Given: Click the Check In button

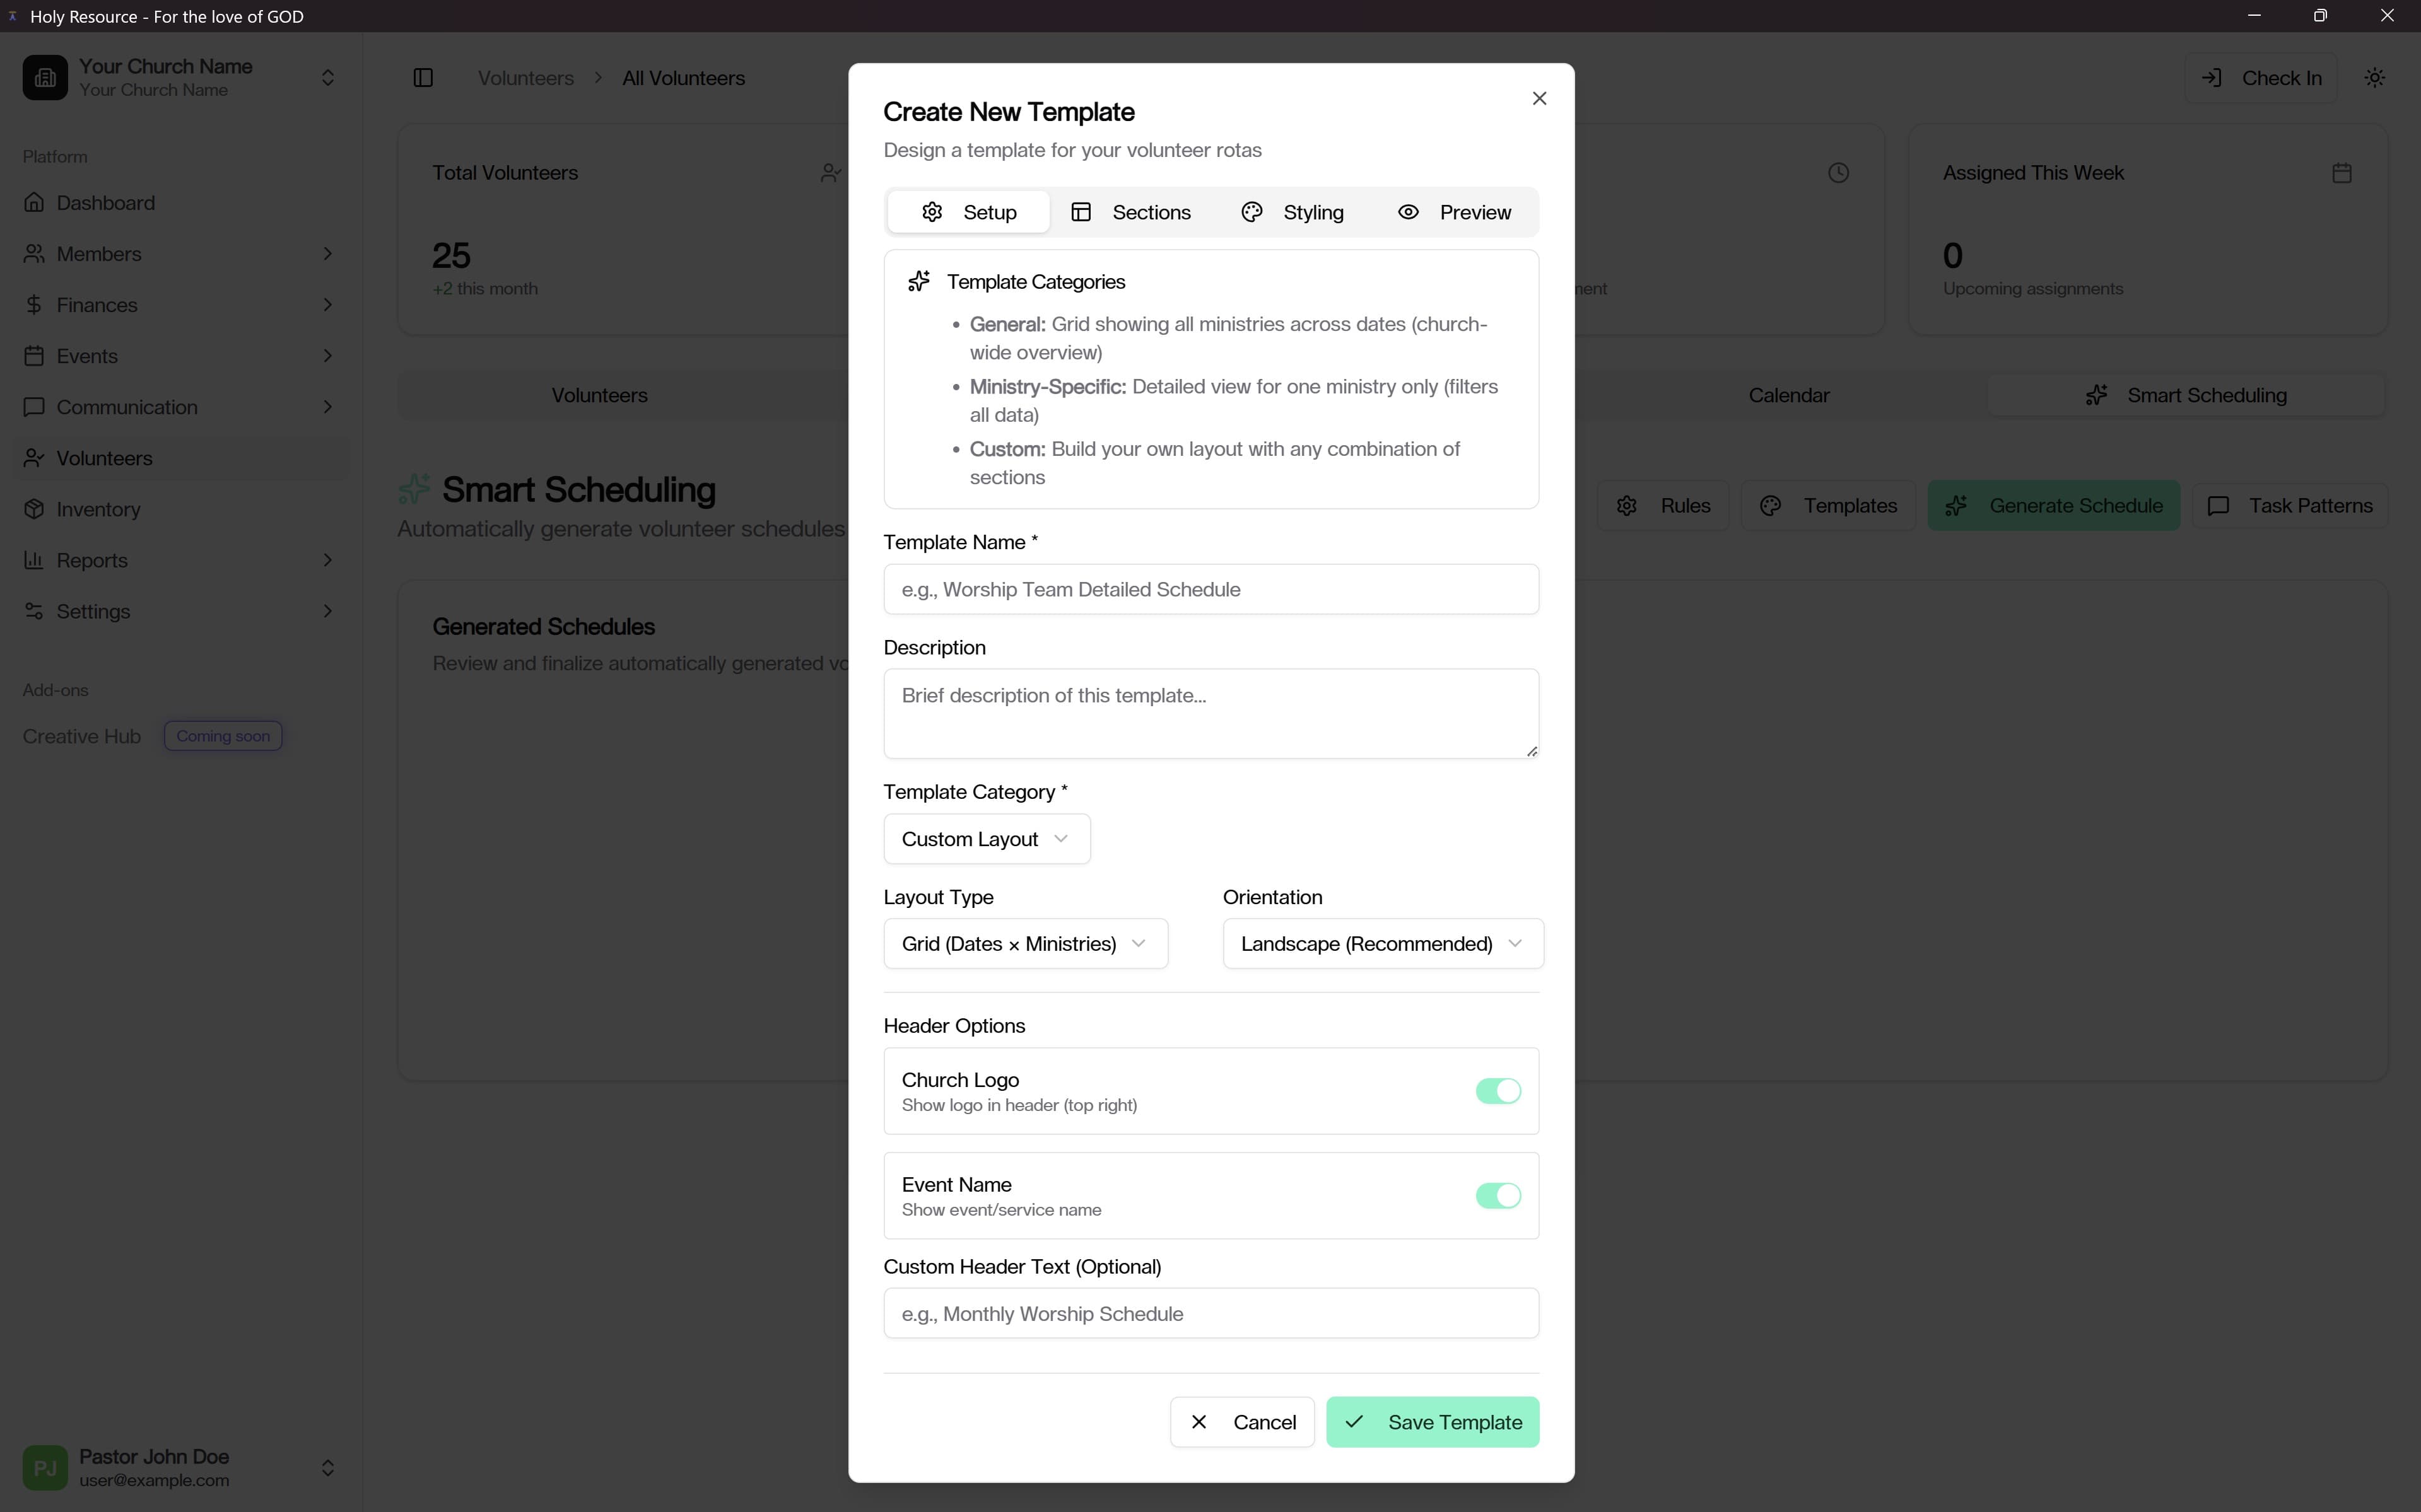Looking at the screenshot, I should tap(2260, 78).
